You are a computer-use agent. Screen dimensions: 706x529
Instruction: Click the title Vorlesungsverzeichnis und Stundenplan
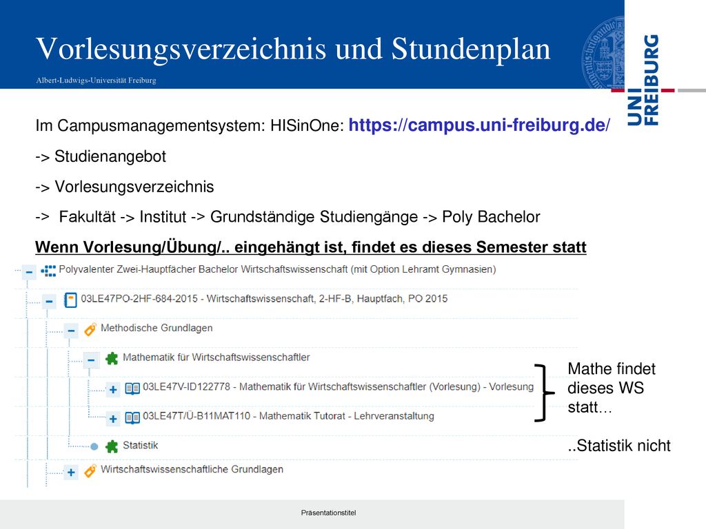pyautogui.click(x=293, y=49)
